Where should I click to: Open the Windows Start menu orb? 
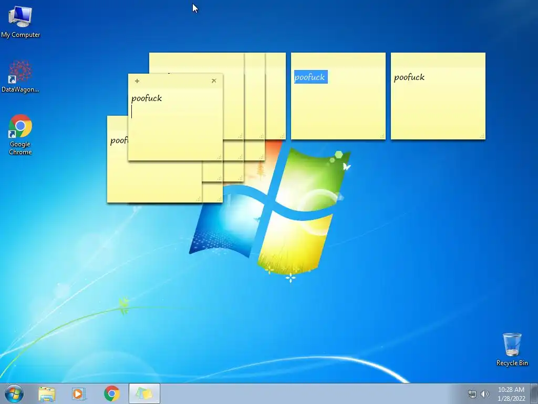pyautogui.click(x=14, y=393)
